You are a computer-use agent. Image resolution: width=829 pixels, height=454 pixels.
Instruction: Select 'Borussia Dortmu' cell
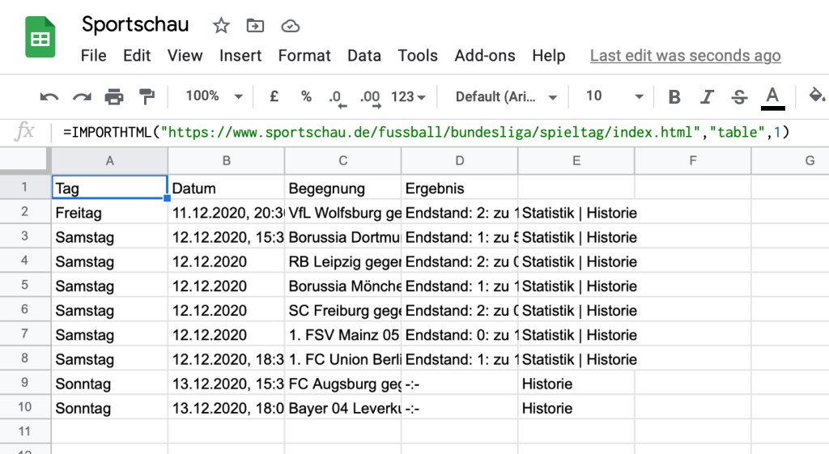pyautogui.click(x=343, y=236)
